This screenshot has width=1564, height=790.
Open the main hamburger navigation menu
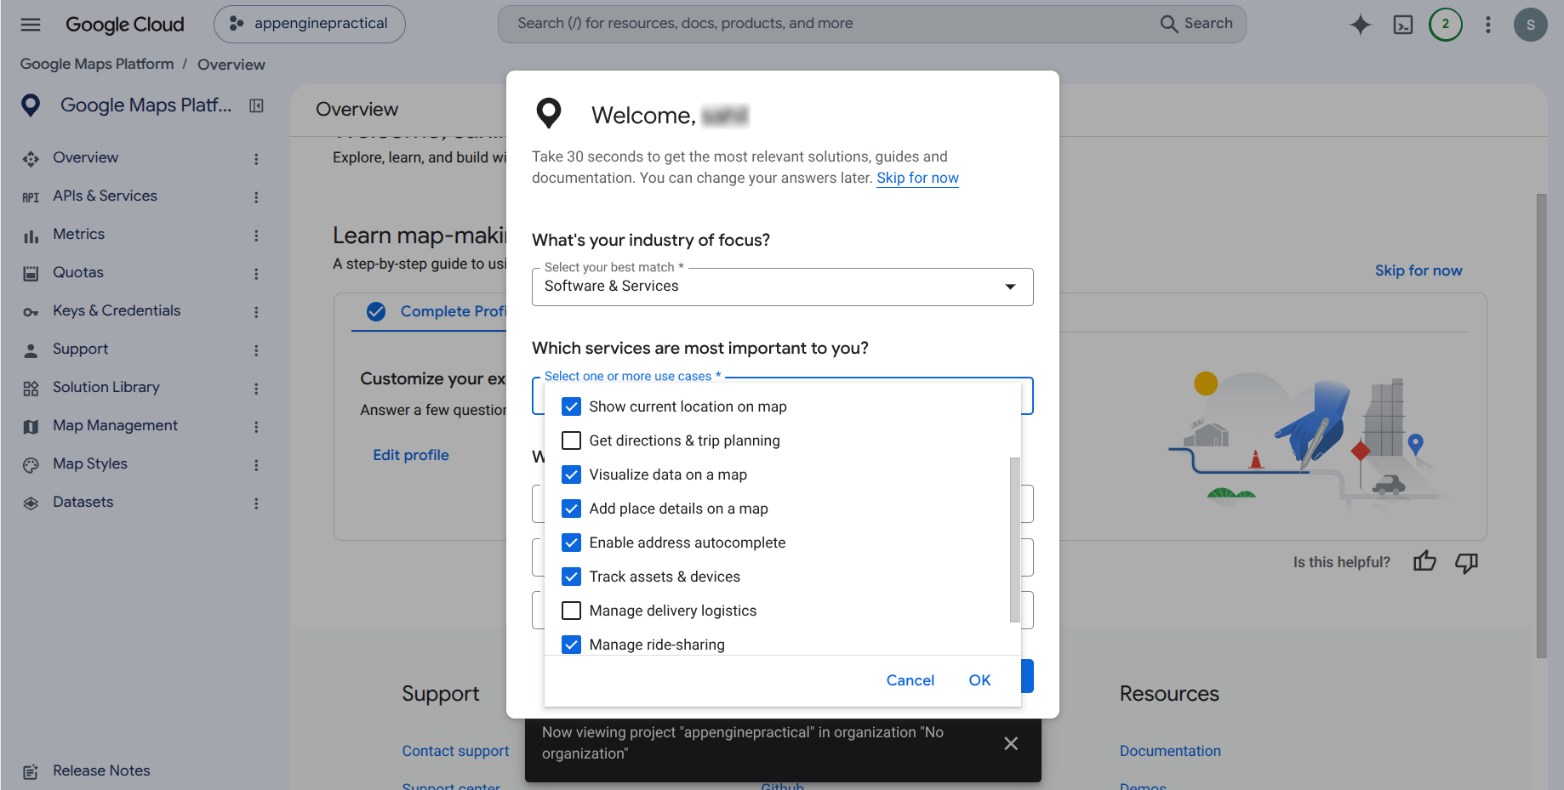coord(31,24)
